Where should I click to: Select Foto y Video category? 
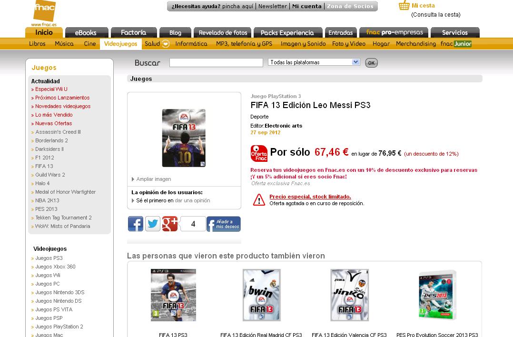[x=349, y=44]
